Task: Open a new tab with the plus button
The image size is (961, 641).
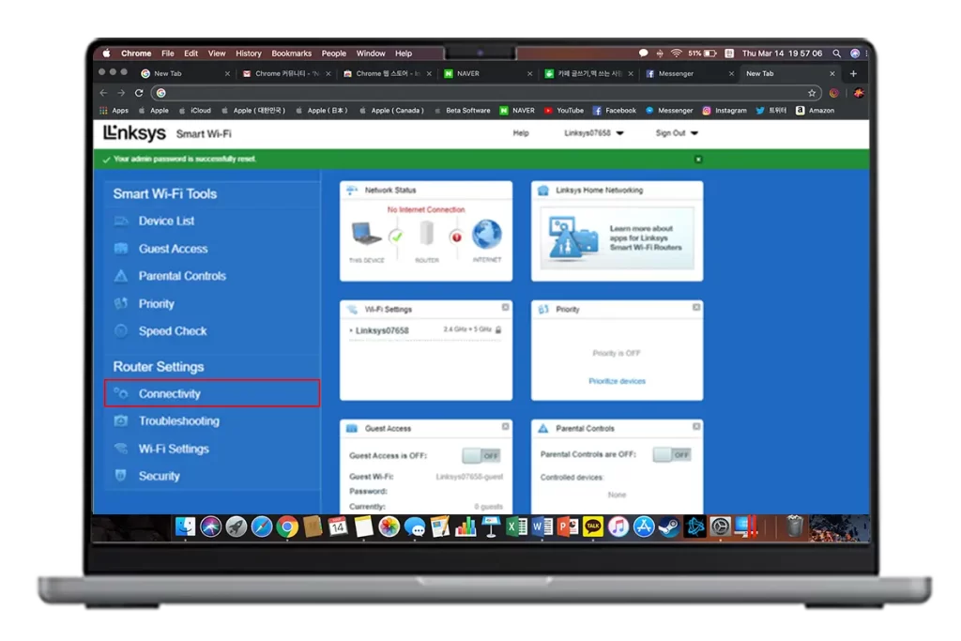Action: pos(853,73)
